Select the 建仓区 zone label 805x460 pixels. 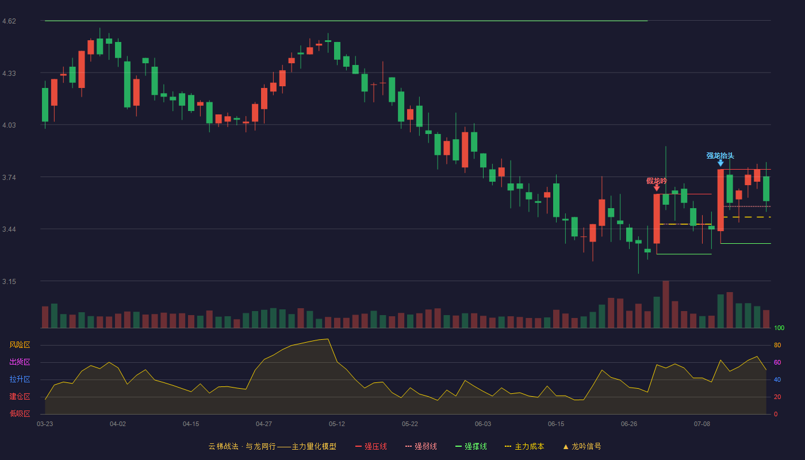[20, 397]
